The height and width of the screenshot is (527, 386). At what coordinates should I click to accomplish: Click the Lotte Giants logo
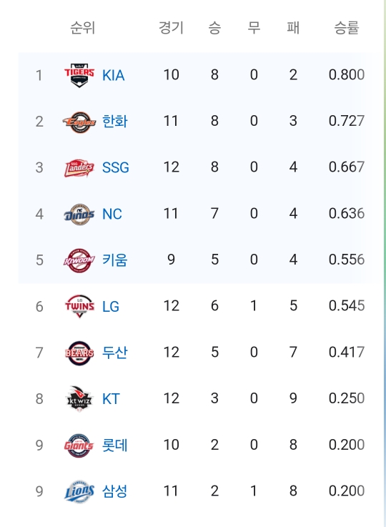coord(79,445)
